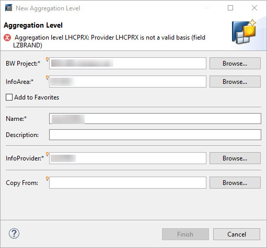The height and width of the screenshot is (248, 267).
Task: Browse for a BW Project
Action: (235, 64)
